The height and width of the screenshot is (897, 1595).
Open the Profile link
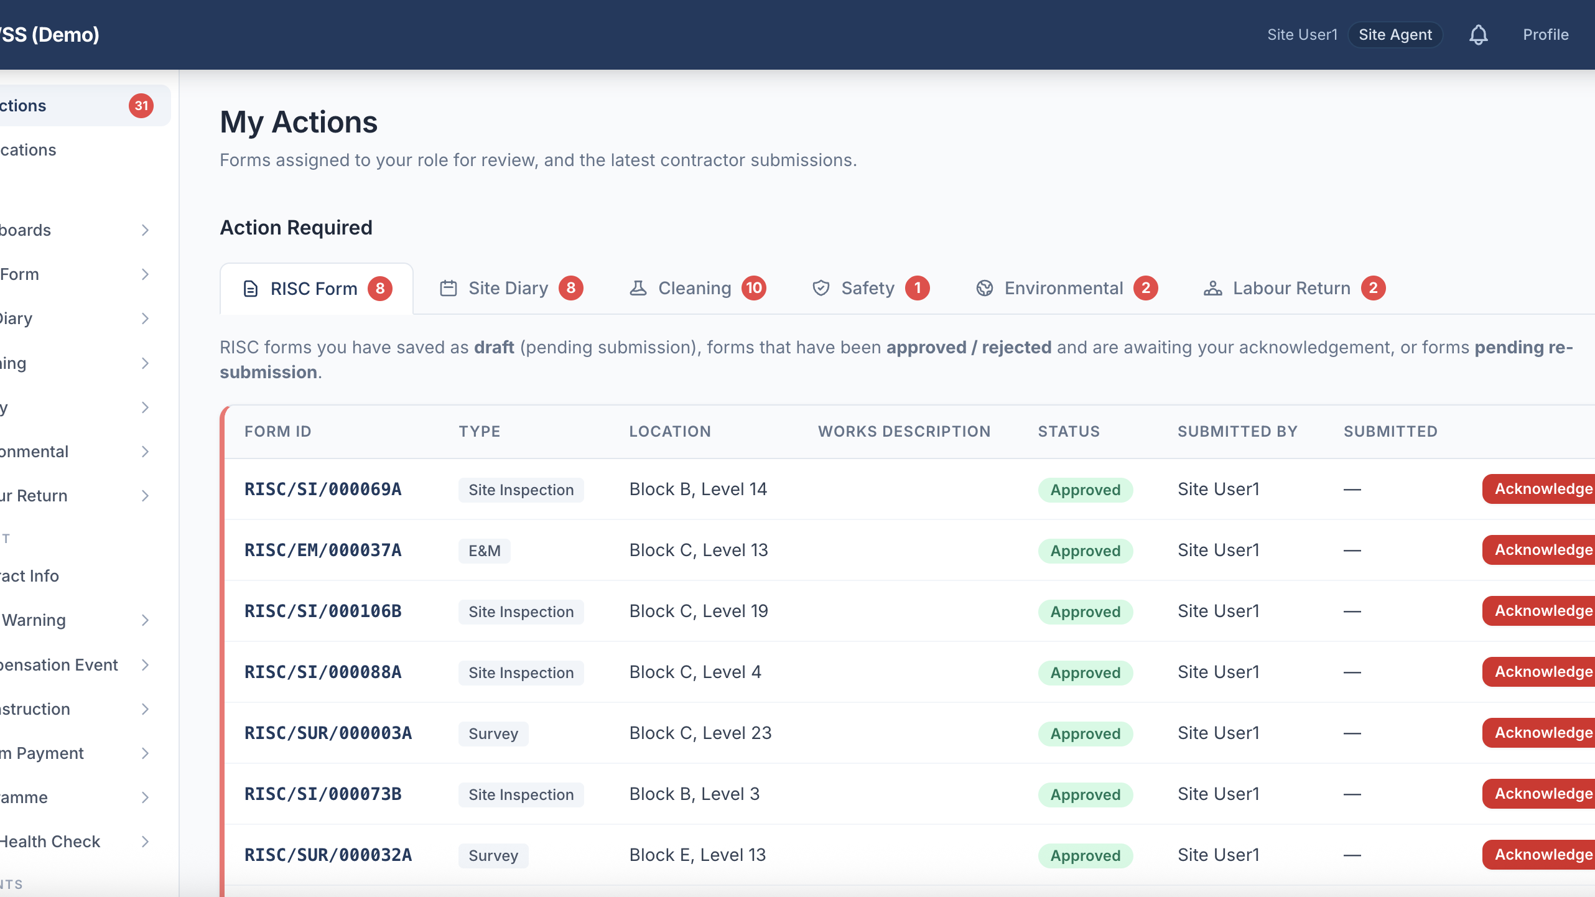click(1545, 35)
